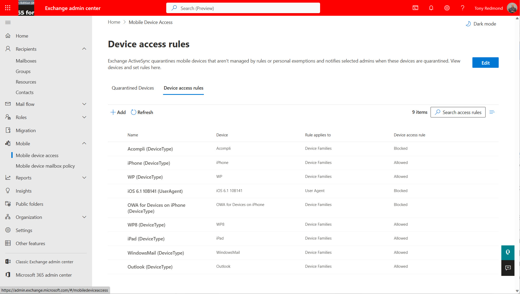The width and height of the screenshot is (520, 294).
Task: Switch to the Quarantined Devices tab
Action: click(x=133, y=88)
